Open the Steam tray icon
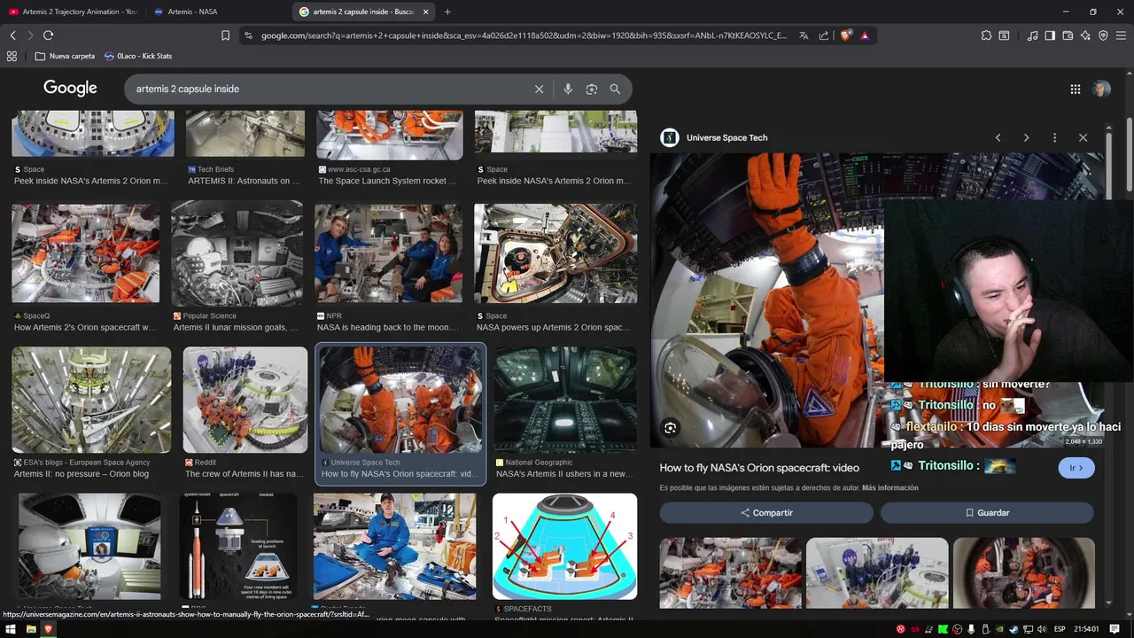 click(x=1013, y=629)
